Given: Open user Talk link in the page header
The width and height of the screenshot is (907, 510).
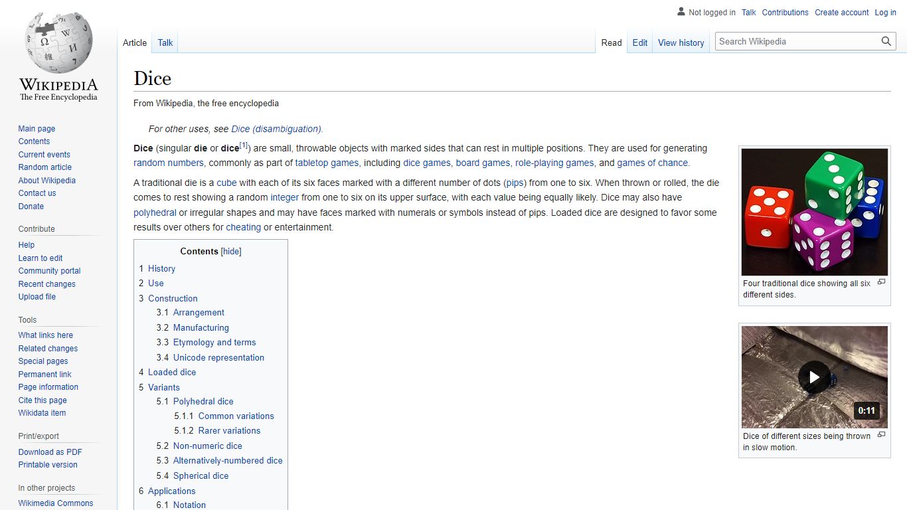Looking at the screenshot, I should (749, 13).
